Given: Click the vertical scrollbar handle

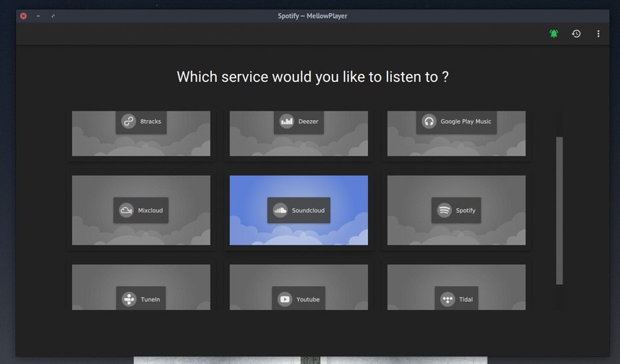Looking at the screenshot, I should [x=559, y=210].
